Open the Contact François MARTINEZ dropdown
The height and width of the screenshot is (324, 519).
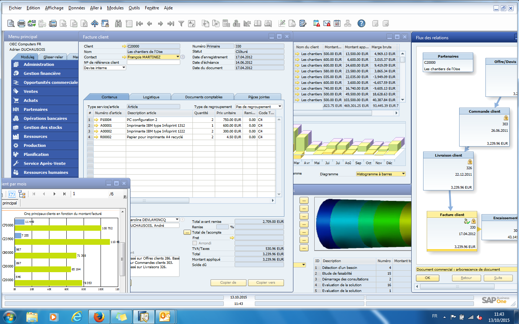pyautogui.click(x=178, y=57)
